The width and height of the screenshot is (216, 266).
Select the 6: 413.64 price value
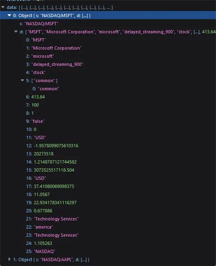38,97
